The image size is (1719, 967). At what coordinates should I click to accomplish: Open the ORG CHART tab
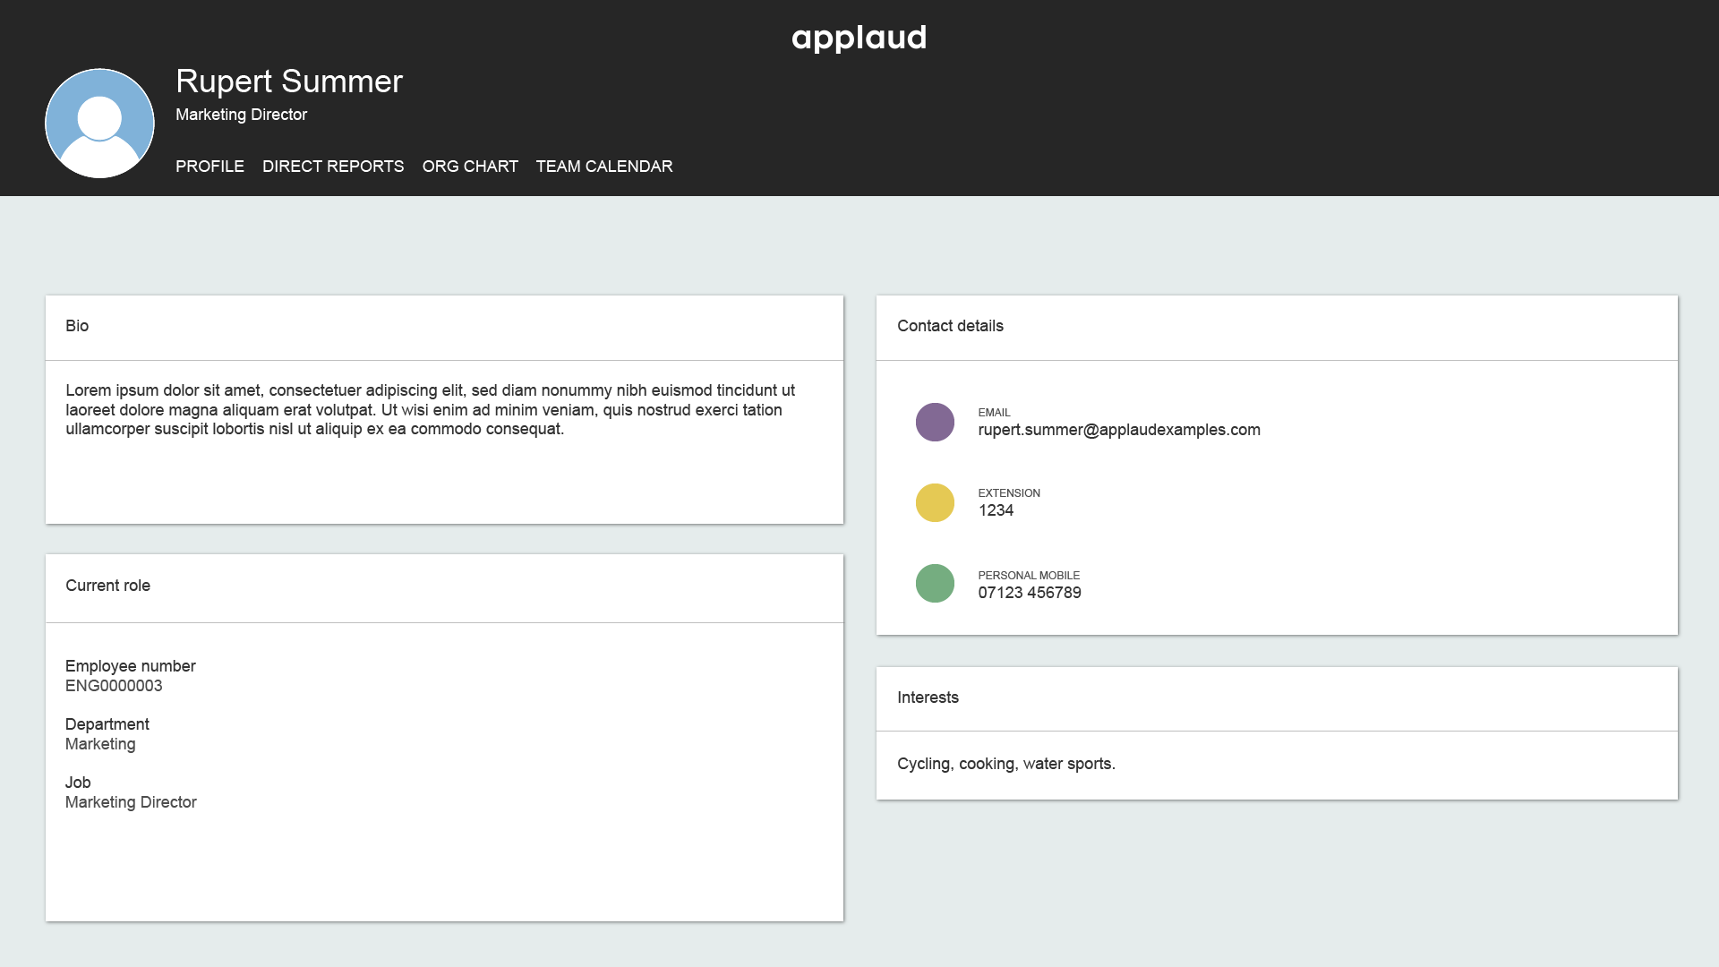coord(470,167)
